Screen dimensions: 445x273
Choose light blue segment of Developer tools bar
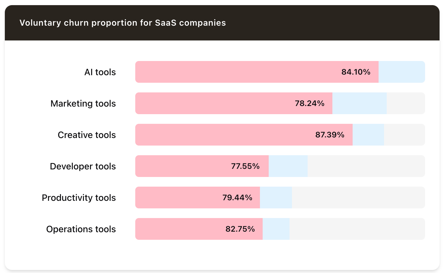[288, 166]
